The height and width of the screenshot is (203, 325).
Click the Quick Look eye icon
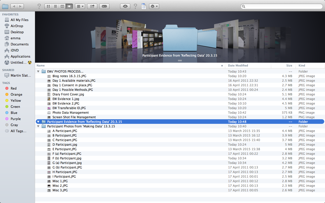[x=125, y=6]
